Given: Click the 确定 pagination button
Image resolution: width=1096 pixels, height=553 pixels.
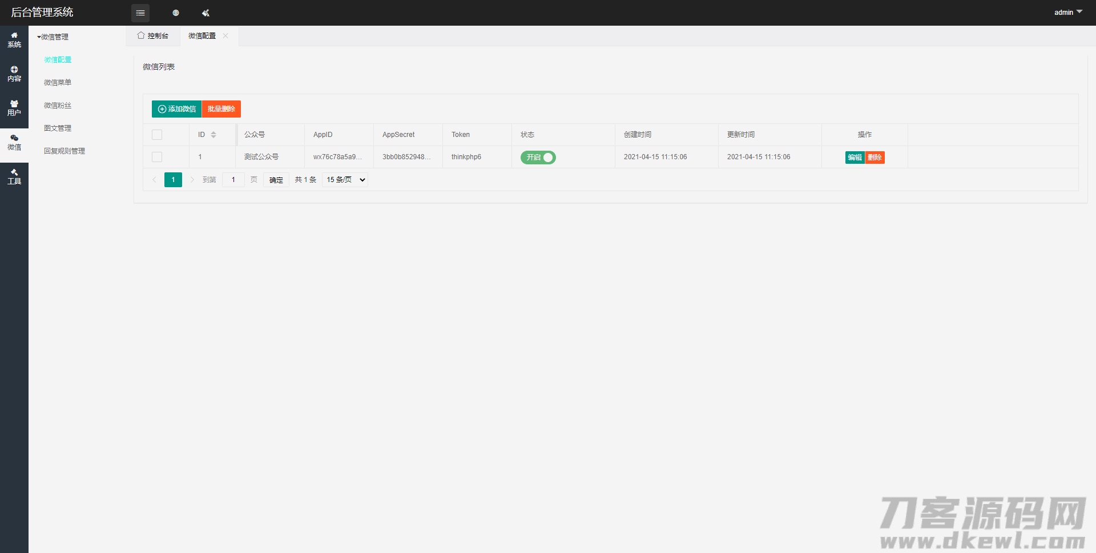Looking at the screenshot, I should click(x=276, y=180).
